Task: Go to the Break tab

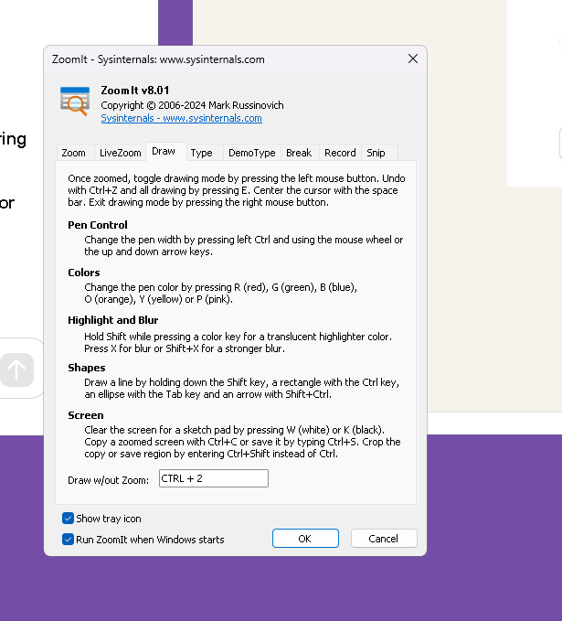Action: point(299,153)
